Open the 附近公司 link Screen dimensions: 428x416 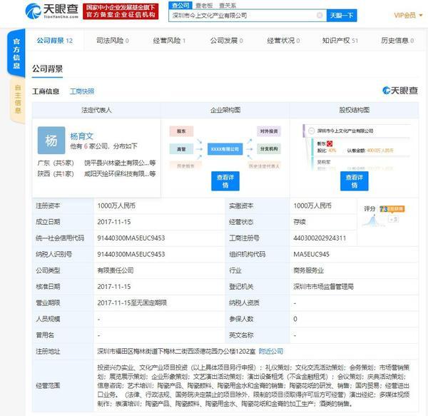click(x=271, y=351)
